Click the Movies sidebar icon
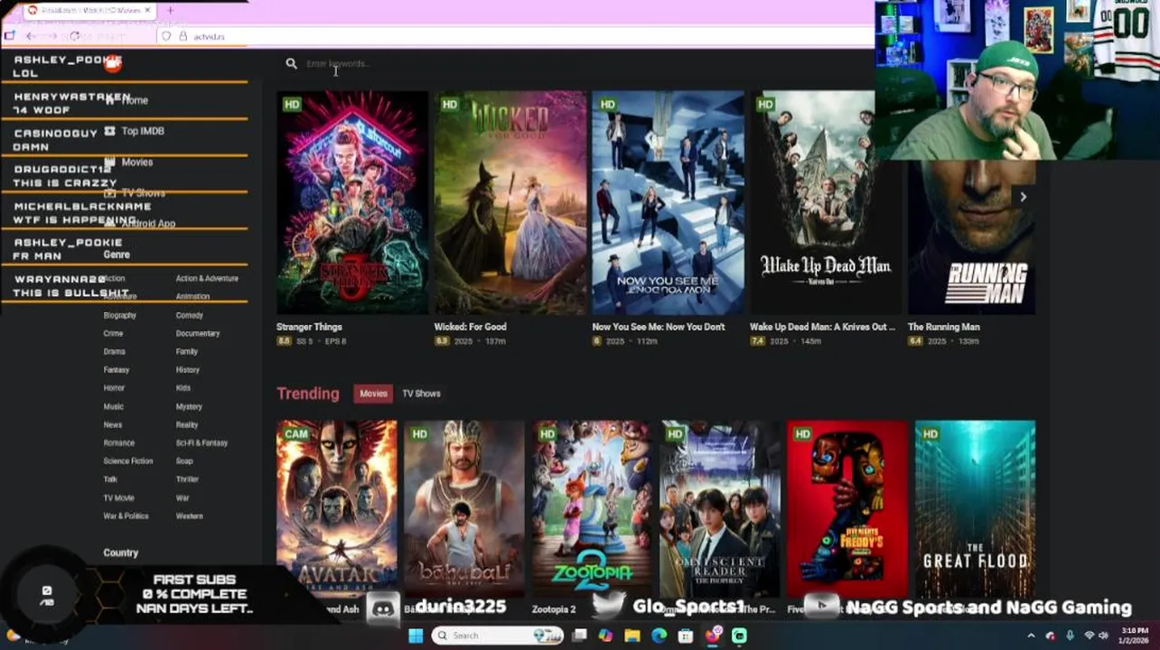 (x=109, y=162)
